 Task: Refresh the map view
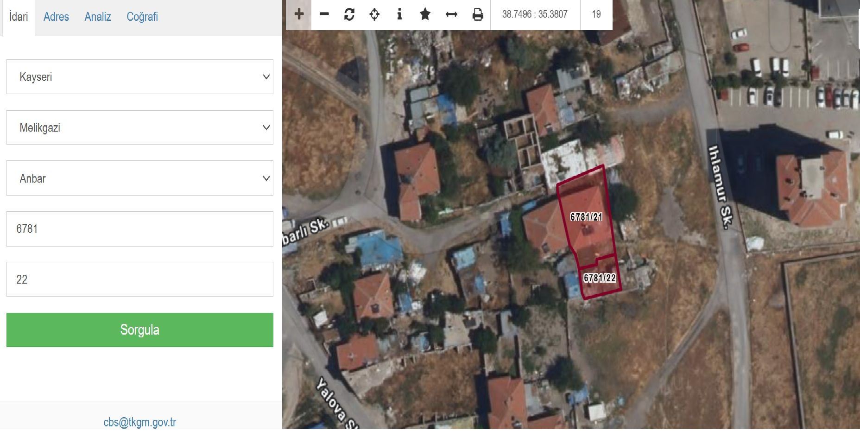[x=349, y=14]
